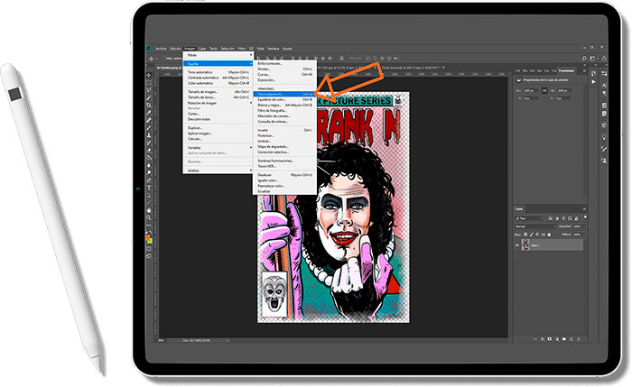Select the Brush tool

coord(149,128)
